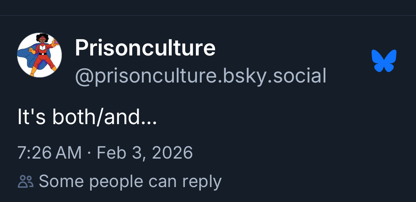The width and height of the screenshot is (416, 202).
Task: Click the horizontal divider above the post
Action: tap(208, 15)
